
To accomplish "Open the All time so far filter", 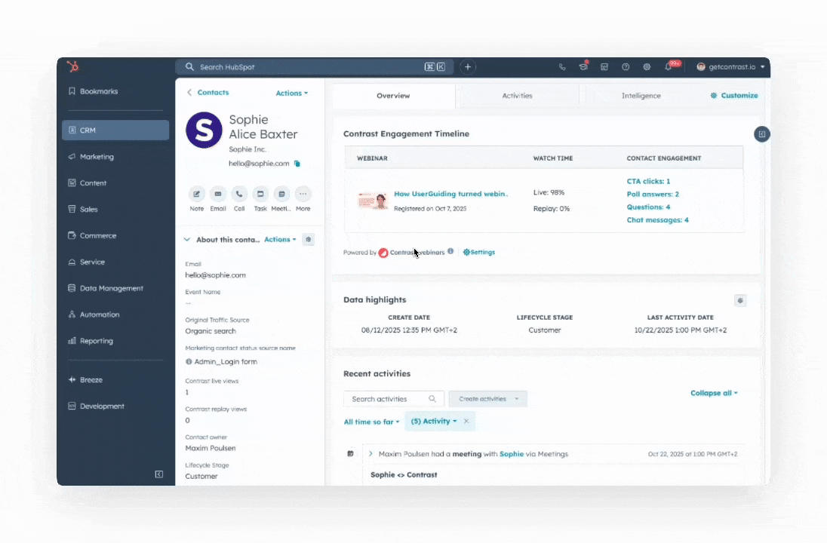I will click(367, 422).
